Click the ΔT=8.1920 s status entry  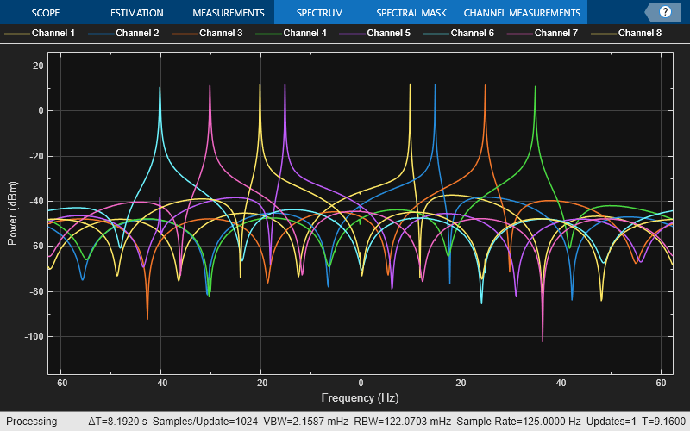pyautogui.click(x=117, y=422)
